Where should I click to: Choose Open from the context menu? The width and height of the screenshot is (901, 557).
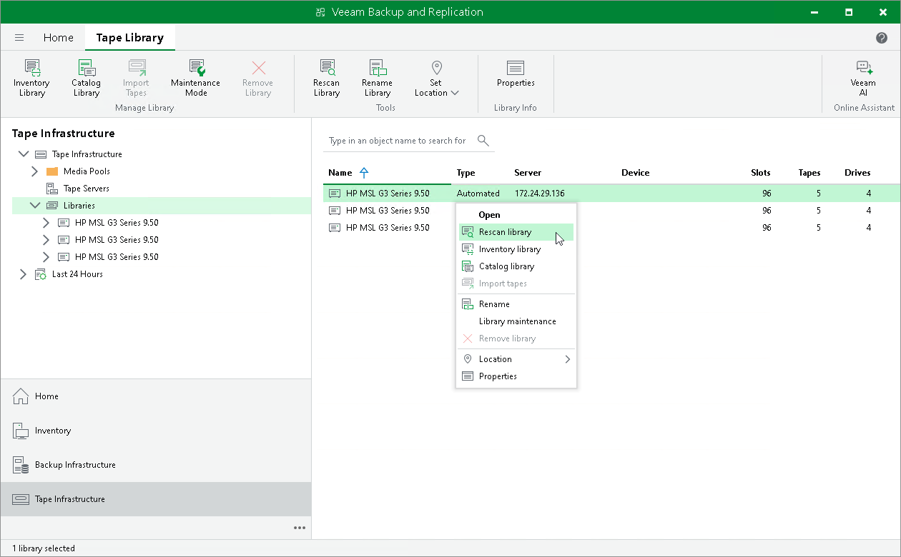tap(516, 215)
